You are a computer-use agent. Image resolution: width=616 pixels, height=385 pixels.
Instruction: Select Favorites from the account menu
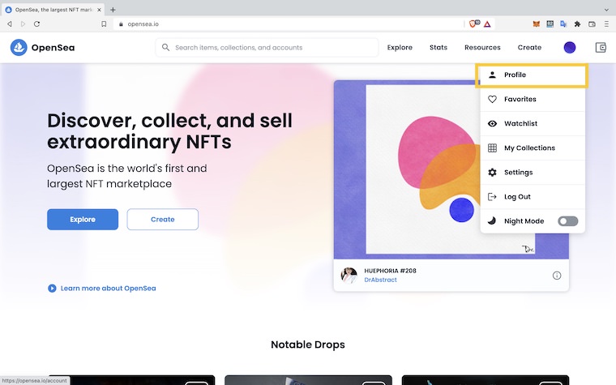coord(520,99)
